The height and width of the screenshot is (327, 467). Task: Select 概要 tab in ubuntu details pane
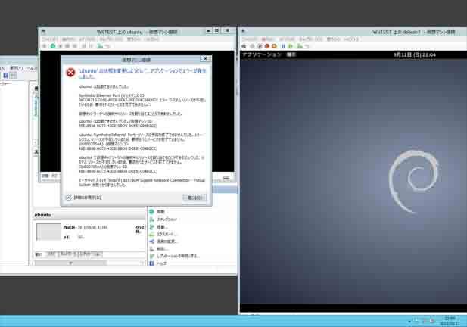pyautogui.click(x=39, y=254)
